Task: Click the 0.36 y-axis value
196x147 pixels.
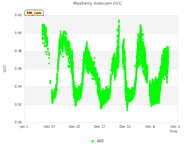Action: pyautogui.click(x=18, y=69)
